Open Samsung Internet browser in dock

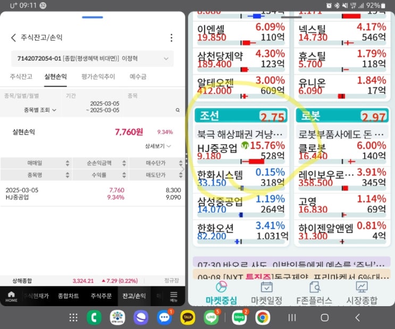[141, 317]
